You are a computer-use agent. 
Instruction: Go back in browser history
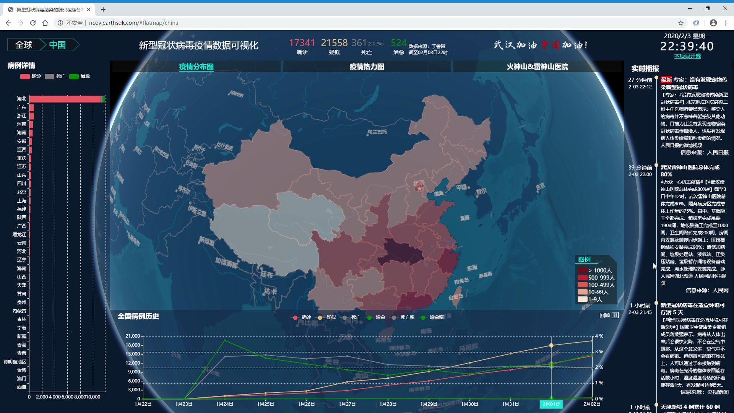8,23
